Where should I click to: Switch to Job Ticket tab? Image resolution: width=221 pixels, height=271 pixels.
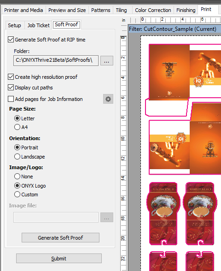click(x=39, y=25)
